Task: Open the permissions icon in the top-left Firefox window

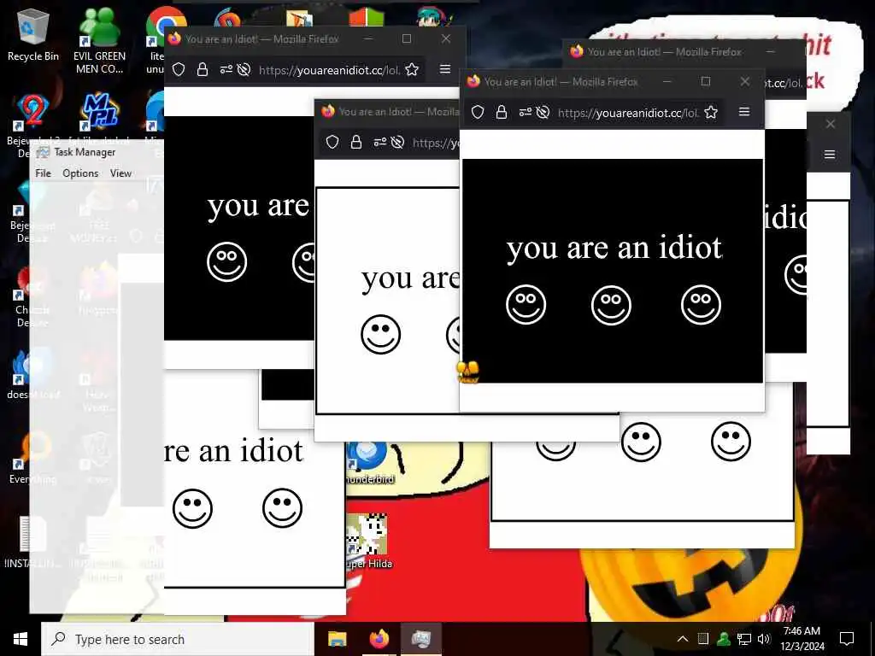Action: (x=226, y=70)
